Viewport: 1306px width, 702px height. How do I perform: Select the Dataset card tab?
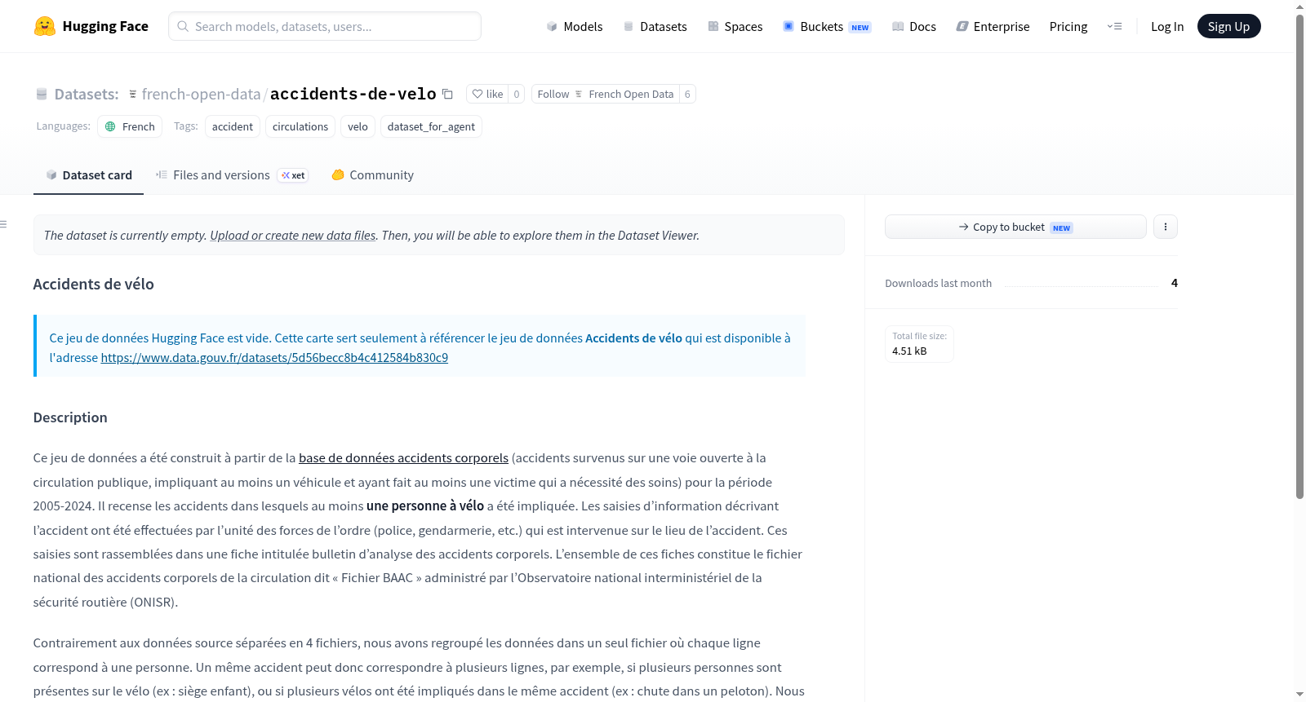88,175
